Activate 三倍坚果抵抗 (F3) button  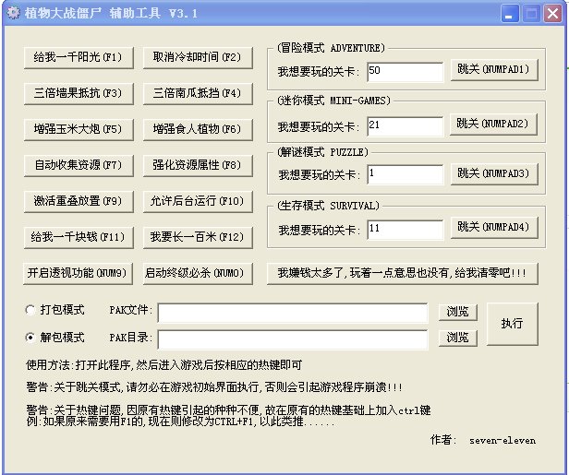[x=78, y=93]
